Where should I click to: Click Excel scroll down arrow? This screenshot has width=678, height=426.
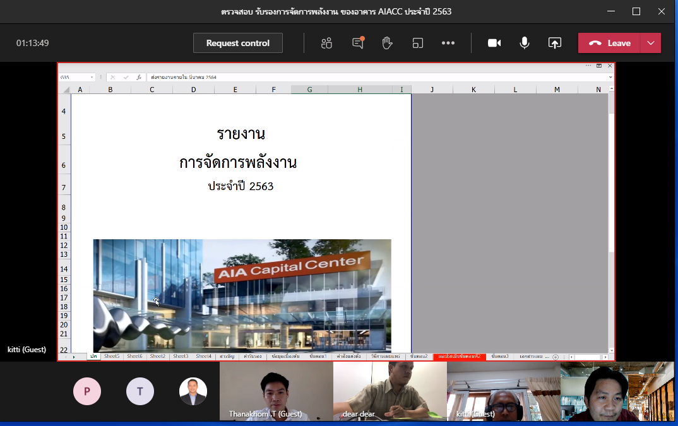(611, 351)
